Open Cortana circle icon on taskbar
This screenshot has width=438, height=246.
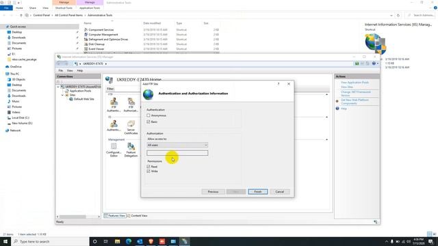tap(94, 241)
